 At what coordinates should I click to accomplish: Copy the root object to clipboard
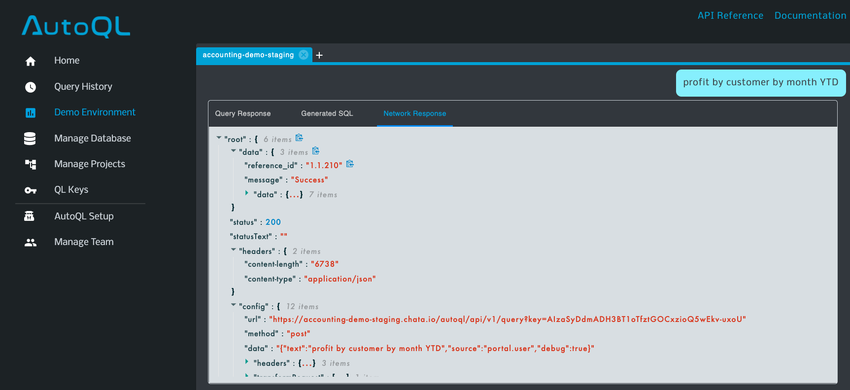click(299, 138)
